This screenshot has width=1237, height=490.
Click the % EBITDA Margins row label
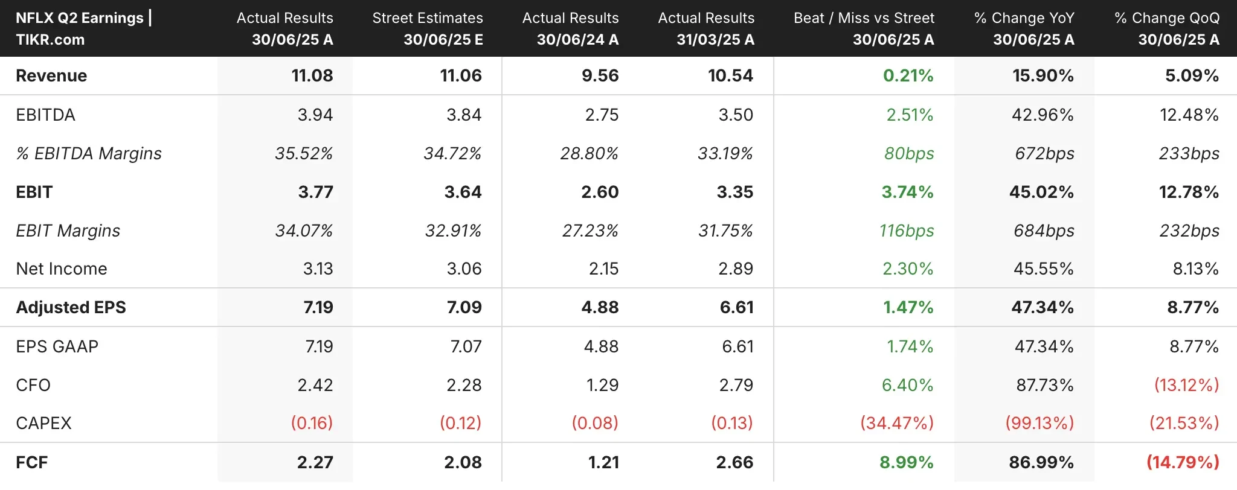[x=89, y=153]
